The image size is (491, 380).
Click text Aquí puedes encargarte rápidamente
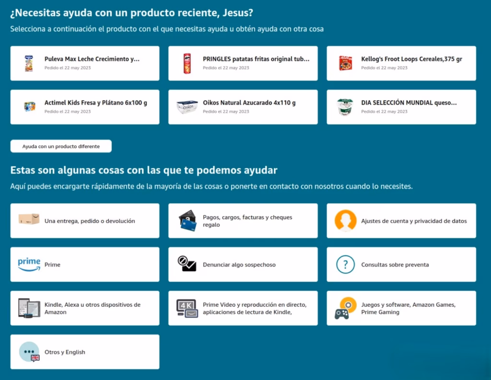211,186
